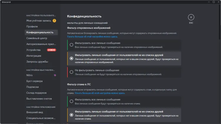Open Внешний вид appearance settings
The width and height of the screenshot is (221, 124).
coord(34,112)
